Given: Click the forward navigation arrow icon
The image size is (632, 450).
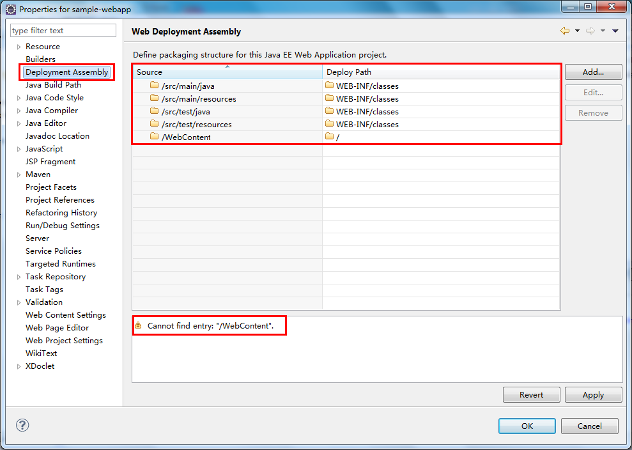Looking at the screenshot, I should (x=590, y=31).
